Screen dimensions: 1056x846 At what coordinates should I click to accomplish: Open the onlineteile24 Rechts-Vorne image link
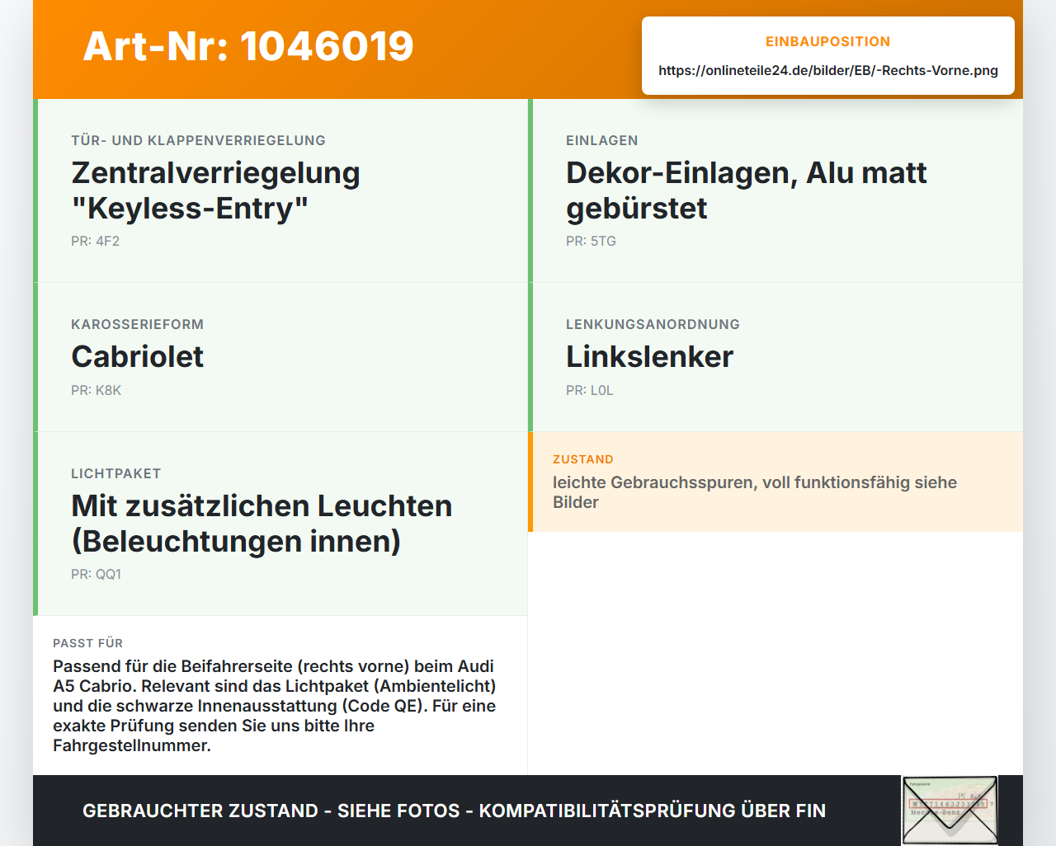(x=828, y=70)
